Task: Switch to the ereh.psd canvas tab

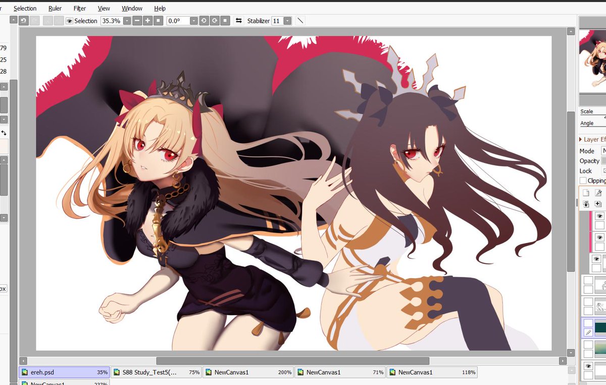Action: coord(64,372)
